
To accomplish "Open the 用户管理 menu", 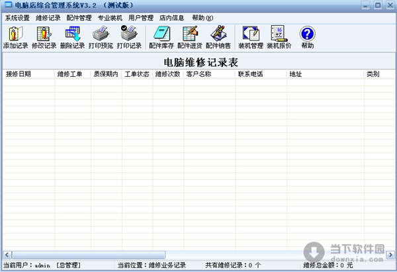I will click(x=141, y=18).
